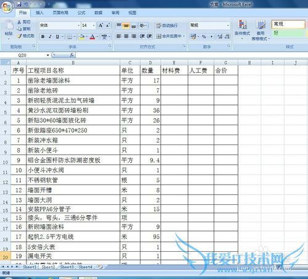Open the font name 宋体 dropdown
308x279 pixels.
coord(79,25)
